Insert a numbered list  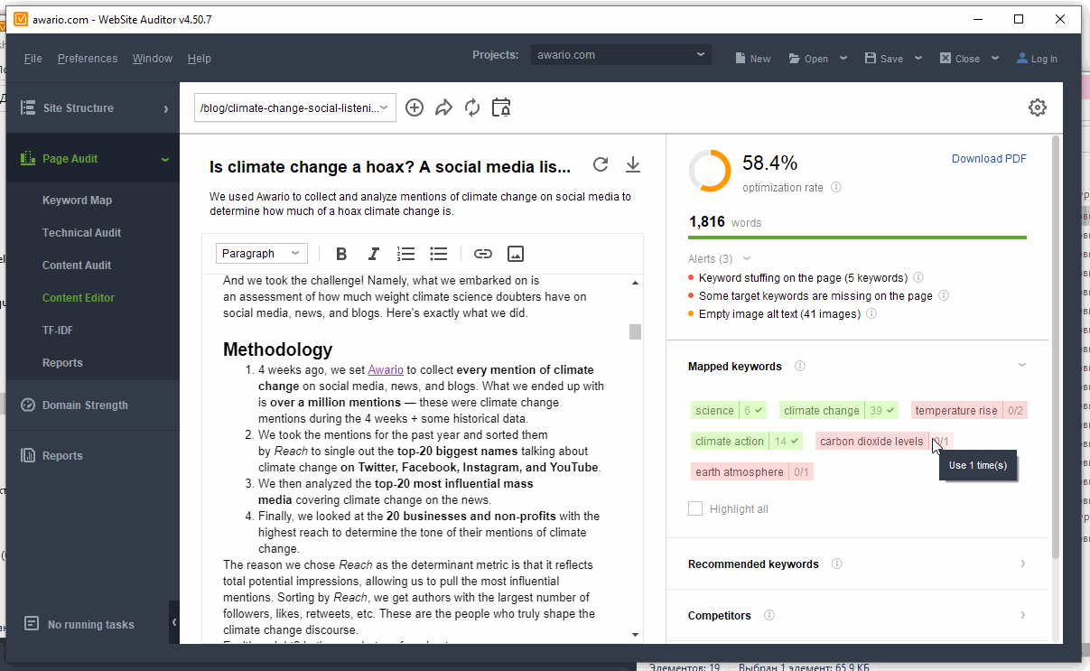[406, 254]
